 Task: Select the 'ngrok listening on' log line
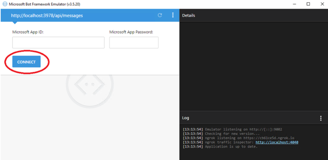[239, 138]
